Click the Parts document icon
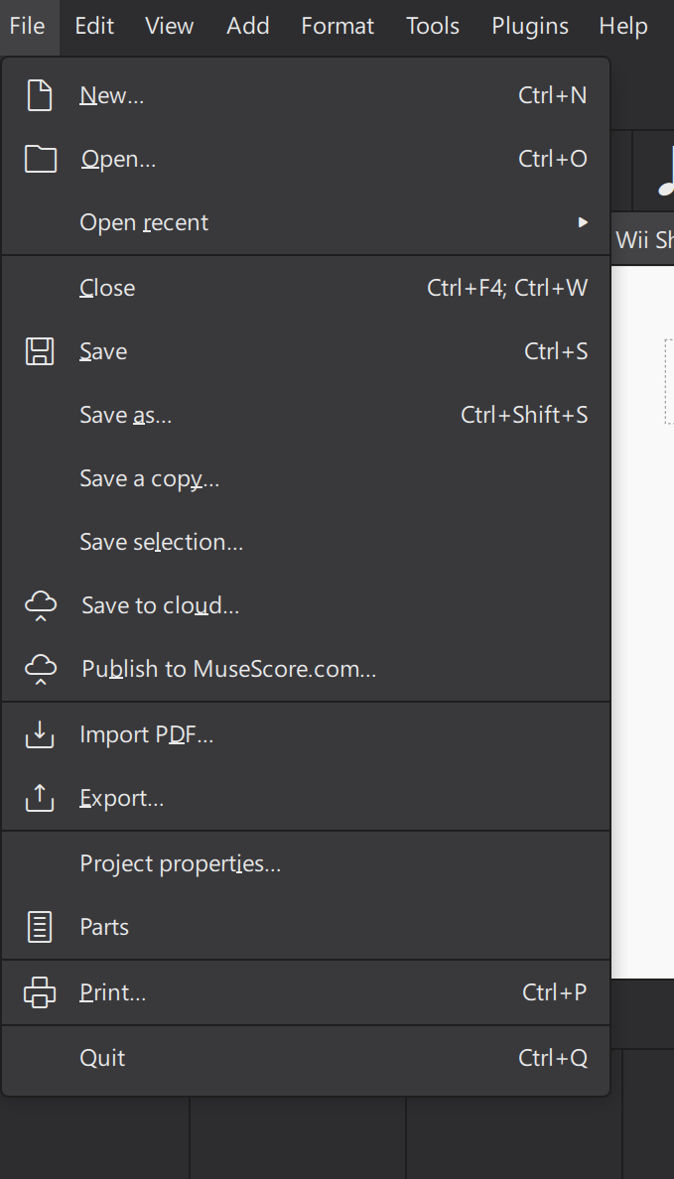The width and height of the screenshot is (674, 1179). point(40,926)
